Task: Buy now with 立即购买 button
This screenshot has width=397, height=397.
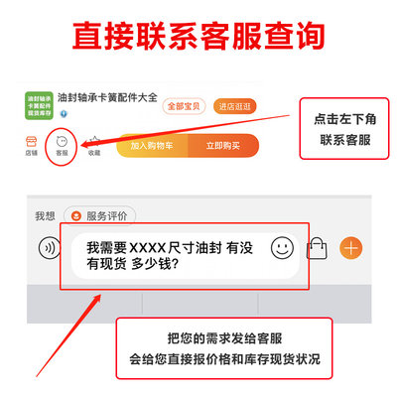Action: click(x=223, y=146)
